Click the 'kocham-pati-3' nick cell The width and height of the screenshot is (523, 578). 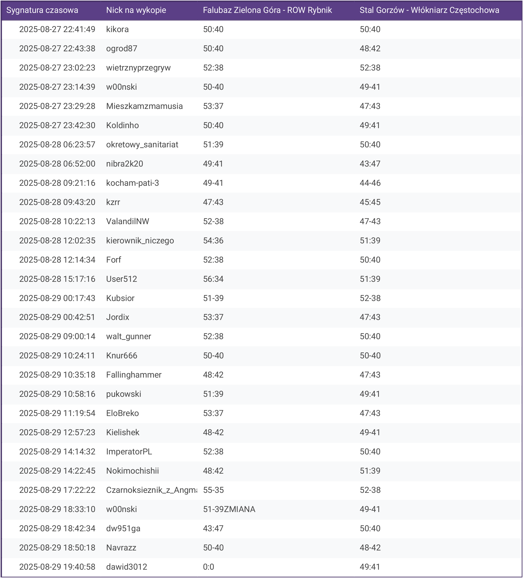click(132, 183)
